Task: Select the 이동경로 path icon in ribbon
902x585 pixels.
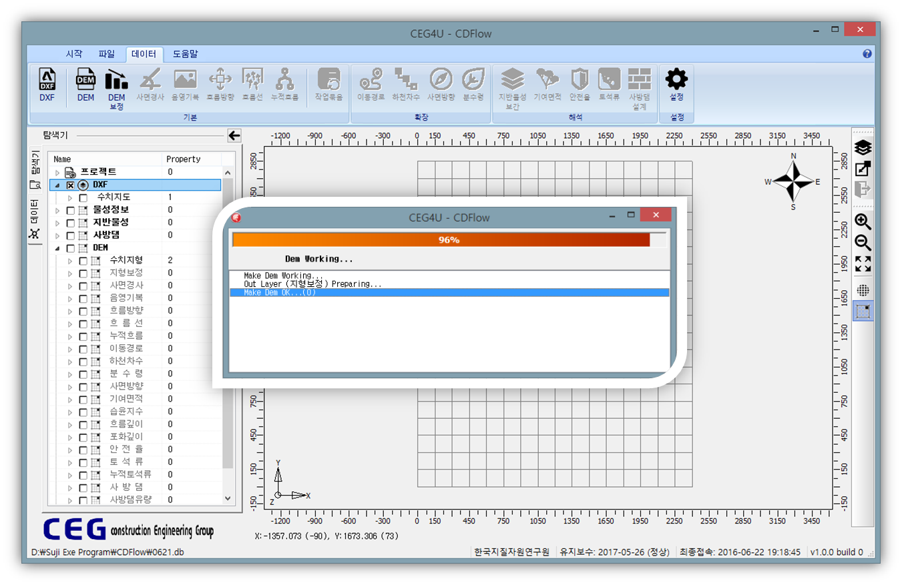Action: (x=371, y=85)
